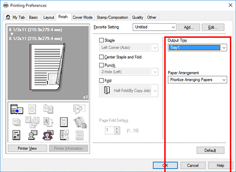Close the Printing Preferences window

230,5
